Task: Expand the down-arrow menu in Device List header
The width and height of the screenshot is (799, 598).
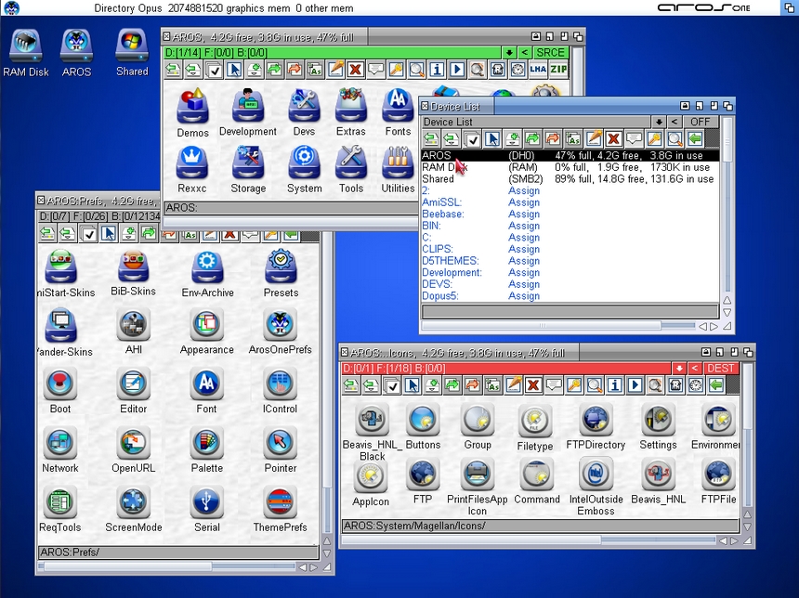Action: 659,122
